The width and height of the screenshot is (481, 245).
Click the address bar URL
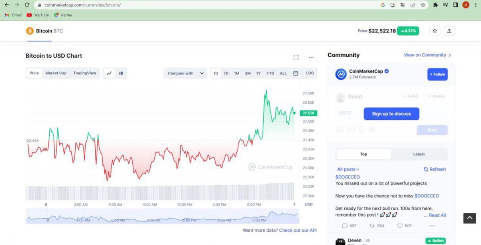coord(83,5)
